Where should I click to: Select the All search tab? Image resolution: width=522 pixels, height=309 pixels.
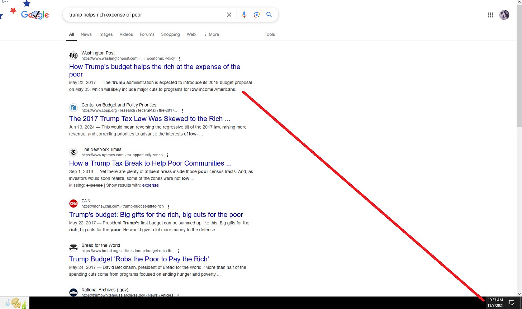click(x=71, y=34)
